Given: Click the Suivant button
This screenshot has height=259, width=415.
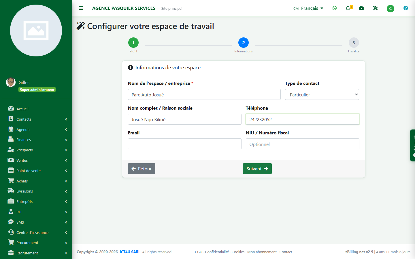Looking at the screenshot, I should tap(257, 169).
